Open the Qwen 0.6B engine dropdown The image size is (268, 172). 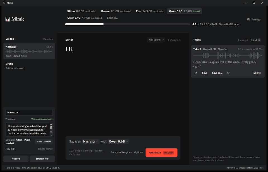[x=118, y=141]
